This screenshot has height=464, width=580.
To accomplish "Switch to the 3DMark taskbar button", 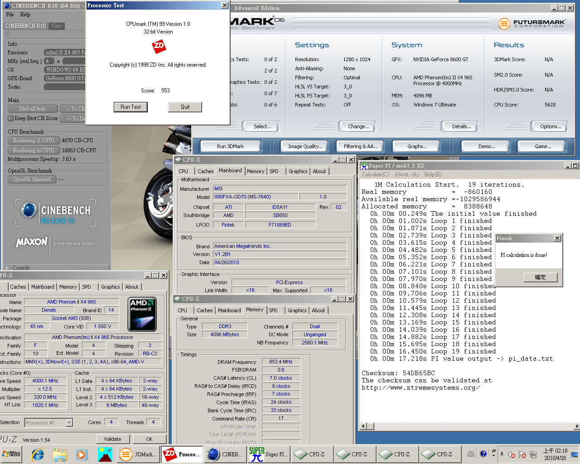I will tap(138, 454).
